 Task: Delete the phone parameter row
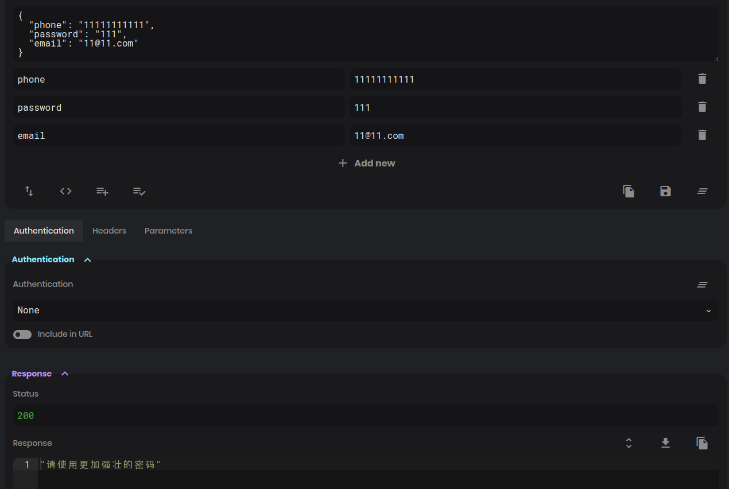(x=702, y=79)
